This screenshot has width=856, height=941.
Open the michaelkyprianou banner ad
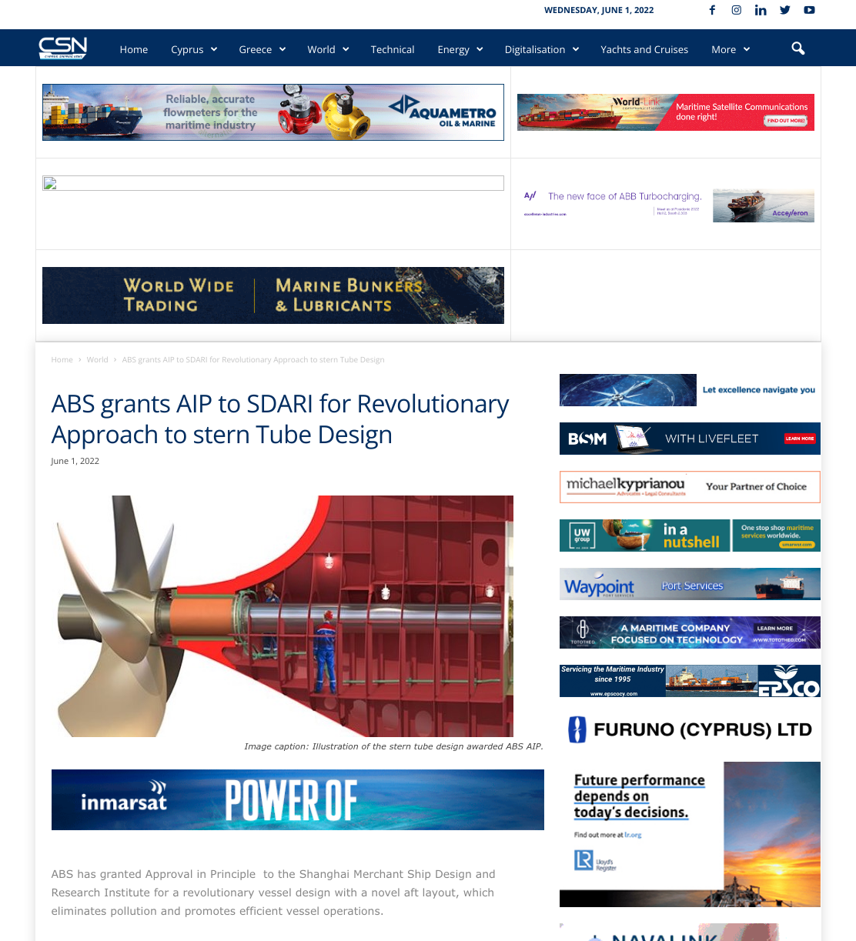pyautogui.click(x=690, y=487)
